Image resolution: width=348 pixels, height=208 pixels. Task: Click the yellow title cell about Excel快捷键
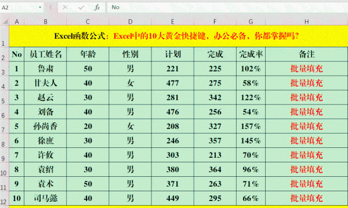(x=179, y=36)
